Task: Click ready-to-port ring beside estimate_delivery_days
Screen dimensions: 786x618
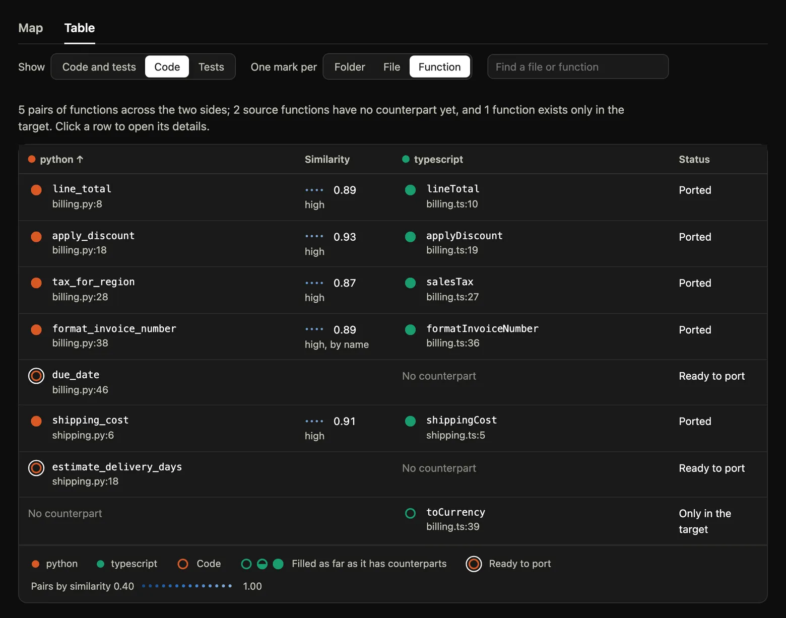Action: 36,468
